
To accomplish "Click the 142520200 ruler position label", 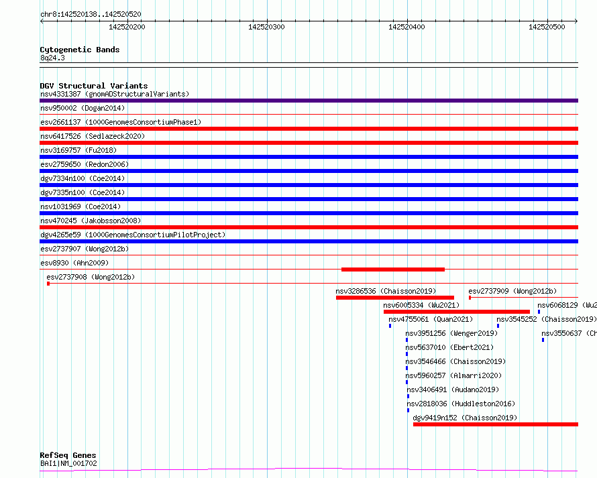I will 127,27.
